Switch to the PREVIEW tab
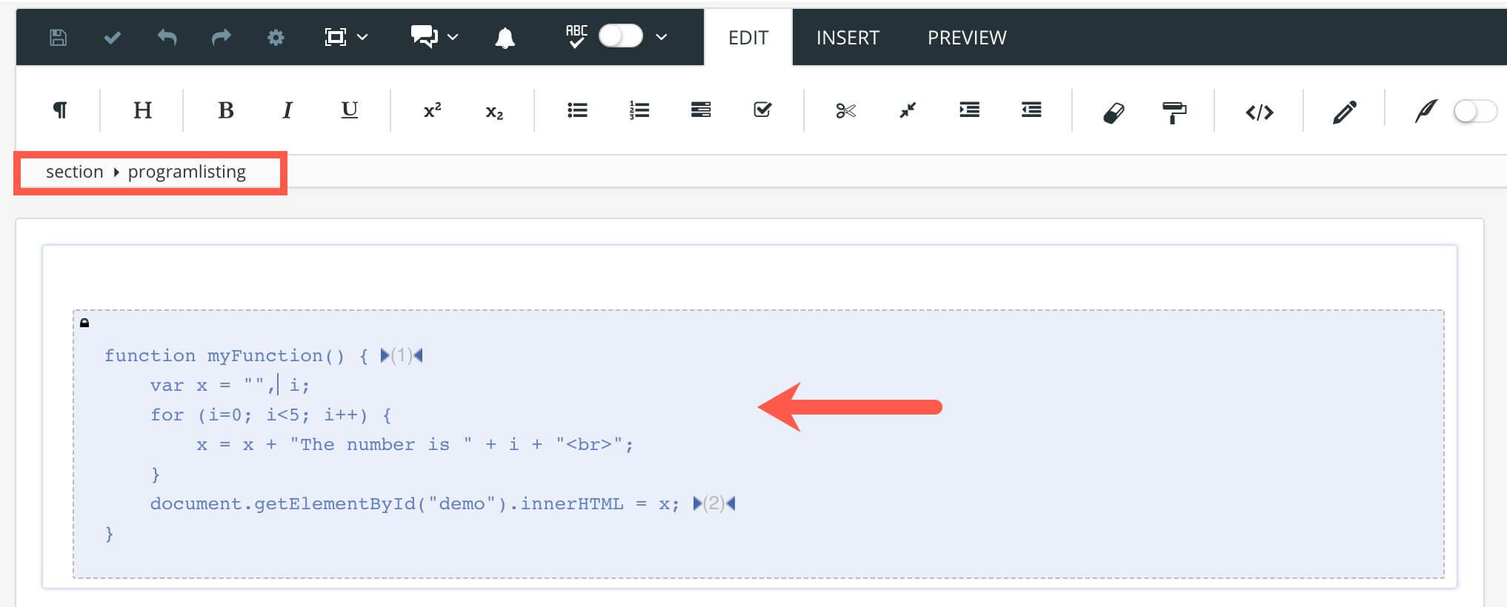The image size is (1507, 607). (967, 38)
